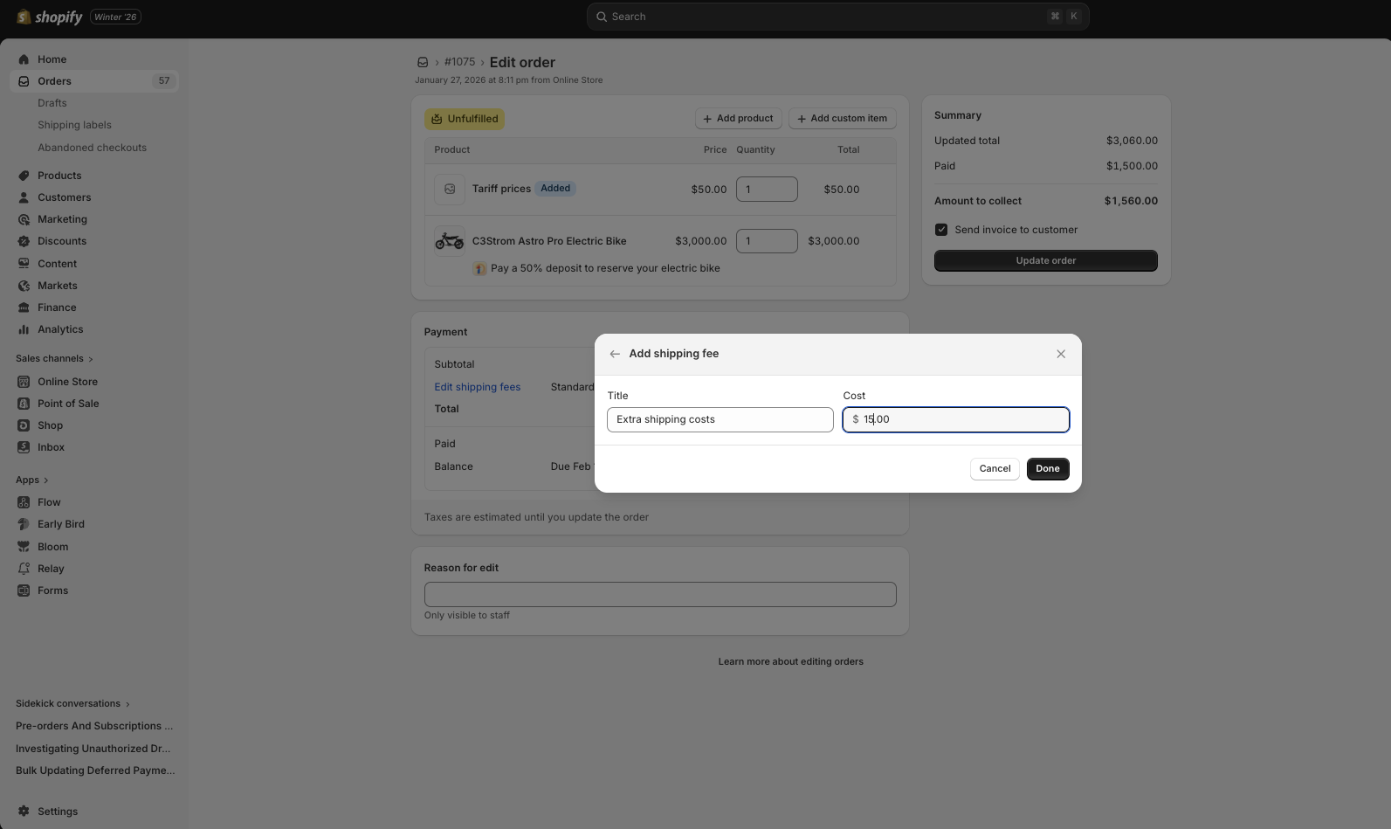Image resolution: width=1391 pixels, height=829 pixels.
Task: Click the Relay app icon
Action: coord(24,569)
